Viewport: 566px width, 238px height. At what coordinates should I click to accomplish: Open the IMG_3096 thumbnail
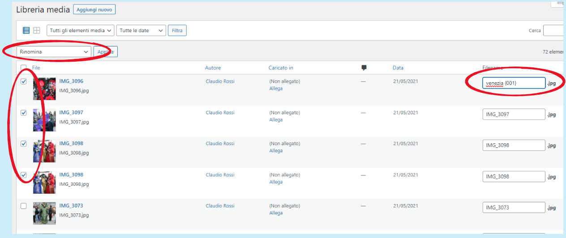44,89
